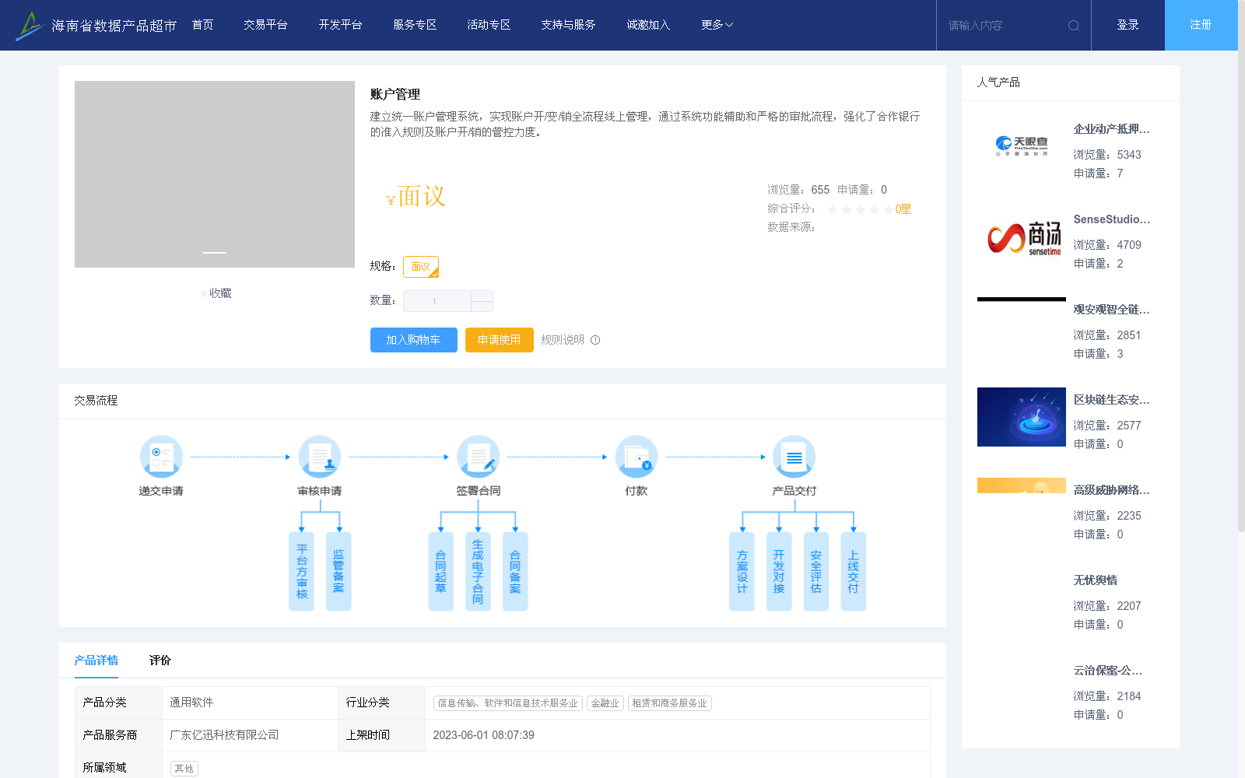Select the 安全评估 flow box

816,572
